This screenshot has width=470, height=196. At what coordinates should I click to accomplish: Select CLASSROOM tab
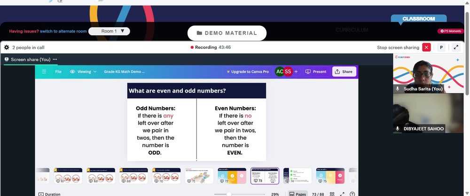(x=418, y=19)
